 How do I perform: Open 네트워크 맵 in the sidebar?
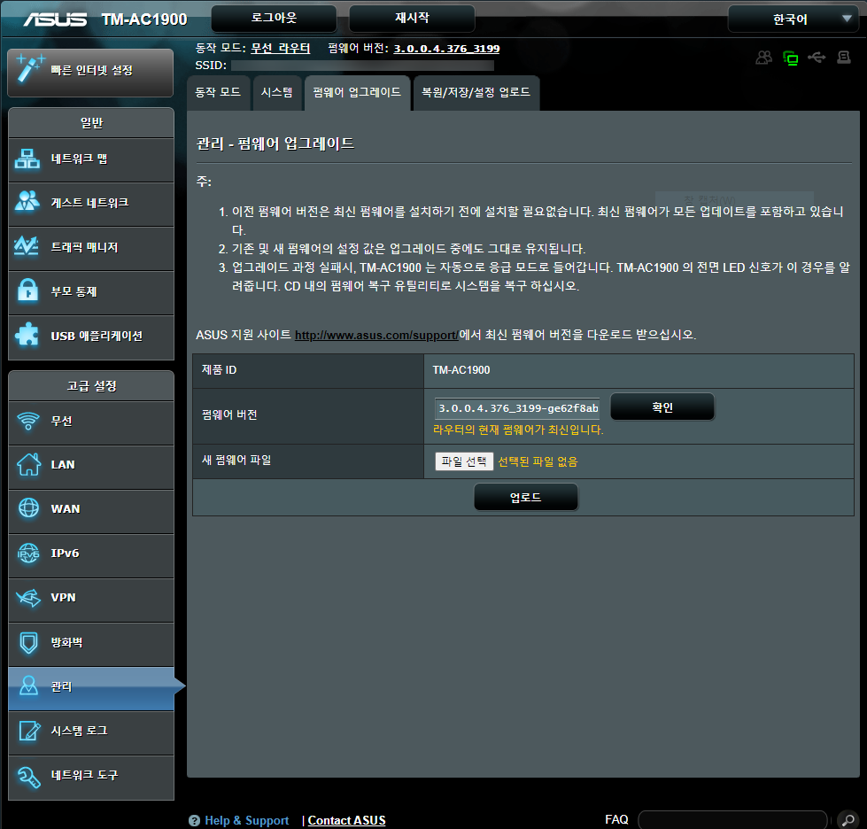coord(91,159)
